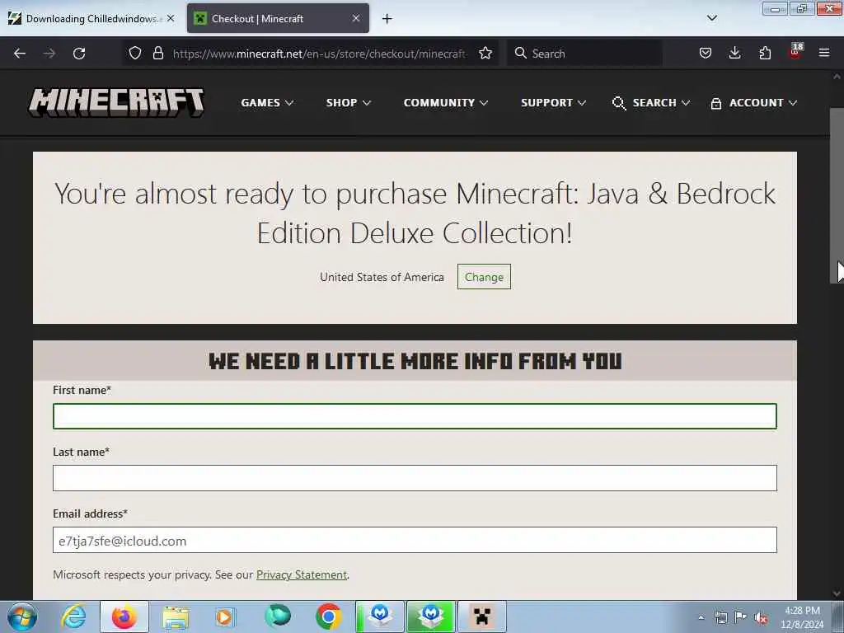Open Windows Media Player taskbar icon
Screen dimensions: 844x633
click(x=225, y=617)
